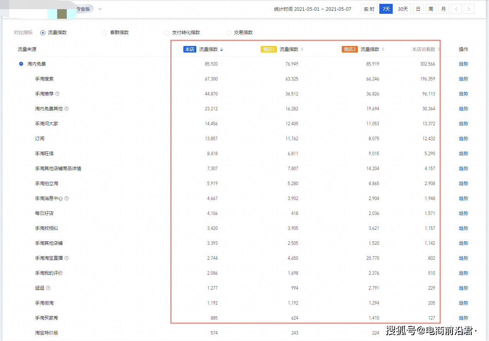Switch to the 30天 time period tab

402,8
